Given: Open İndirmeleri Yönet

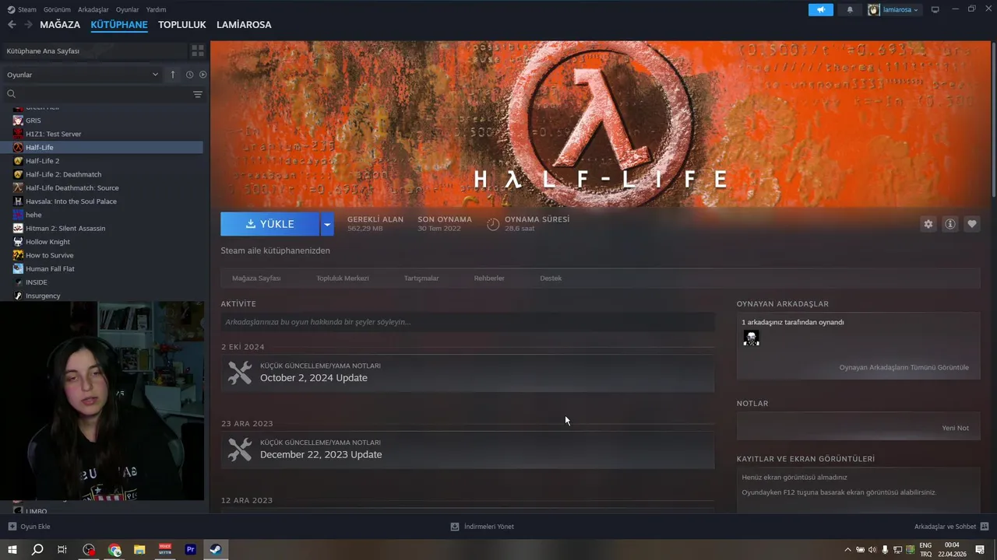Looking at the screenshot, I should [x=482, y=527].
